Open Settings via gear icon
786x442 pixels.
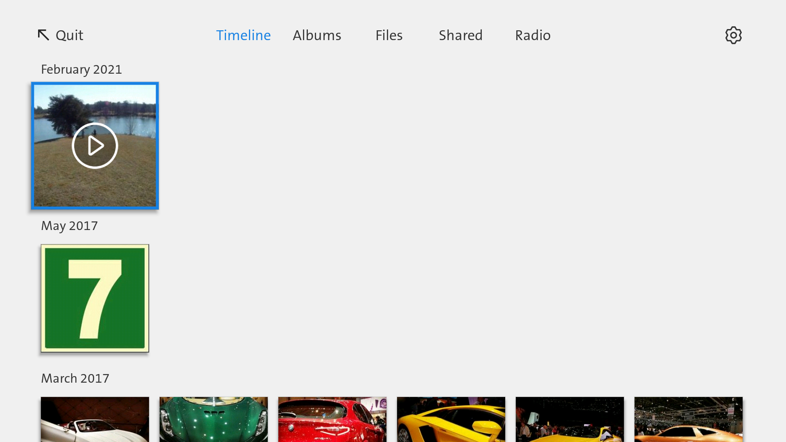click(733, 35)
